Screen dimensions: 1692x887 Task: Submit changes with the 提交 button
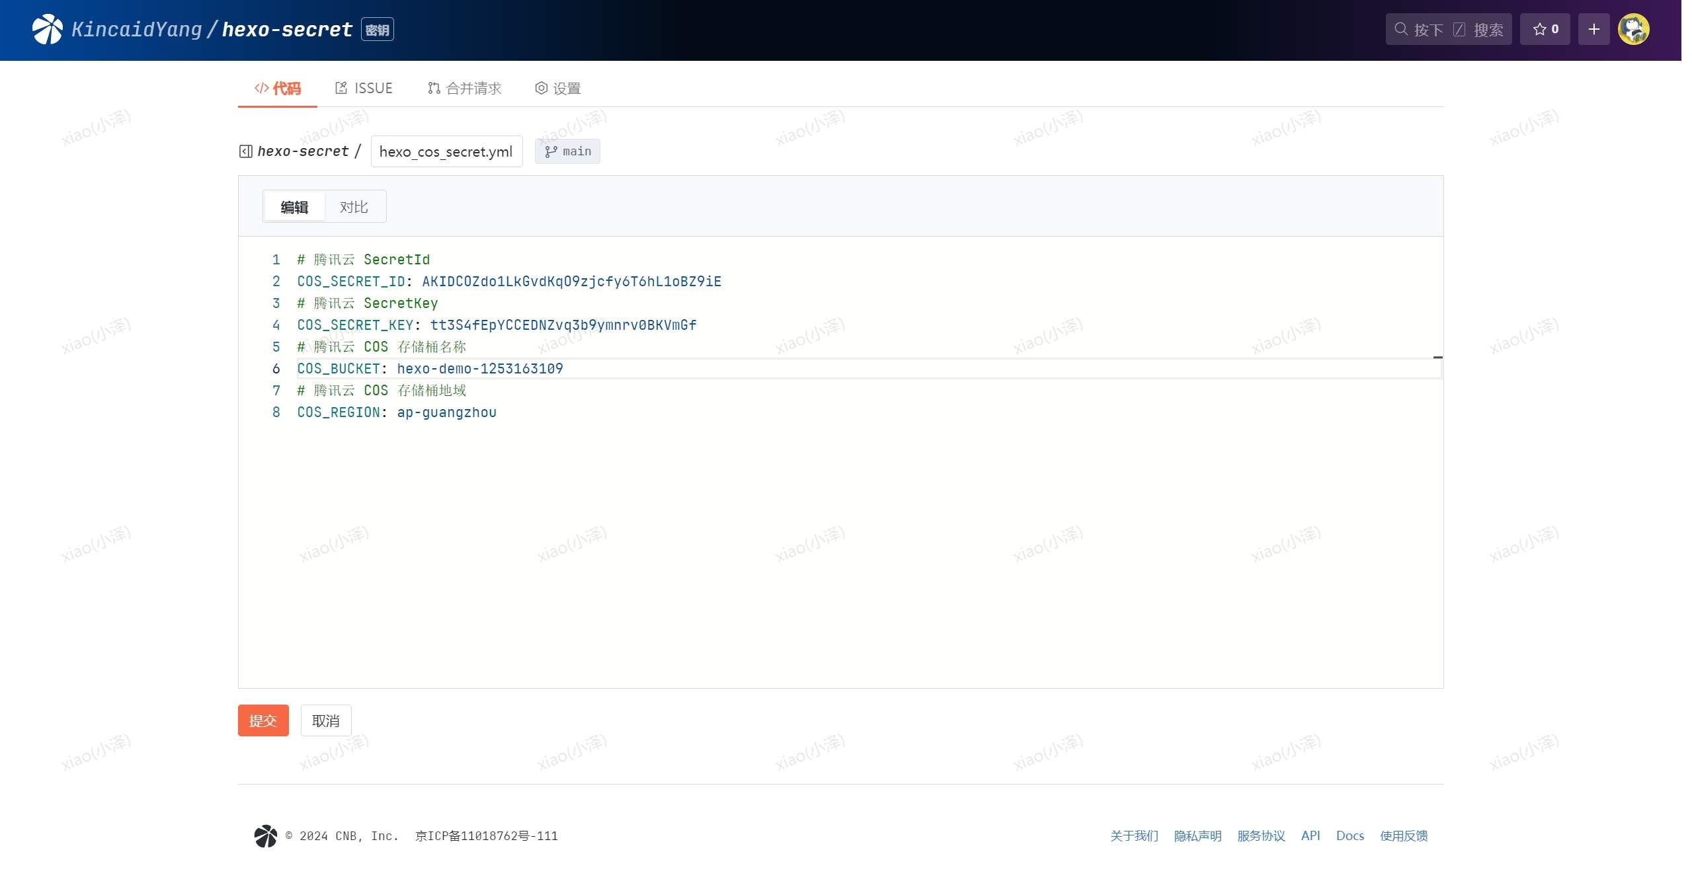tap(263, 720)
